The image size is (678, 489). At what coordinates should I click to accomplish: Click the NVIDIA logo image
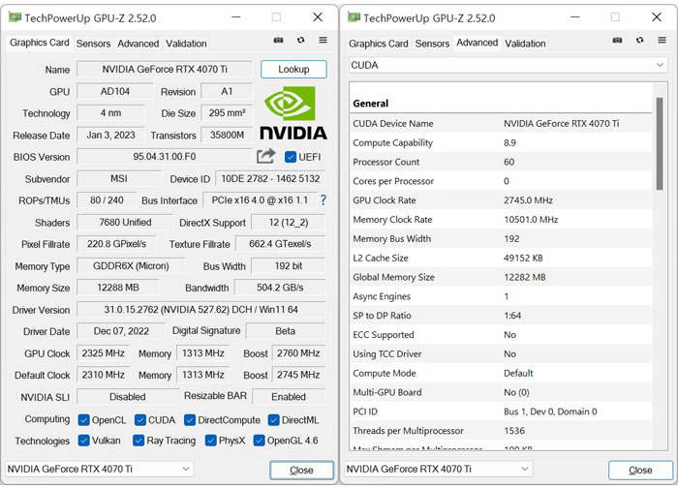(293, 113)
